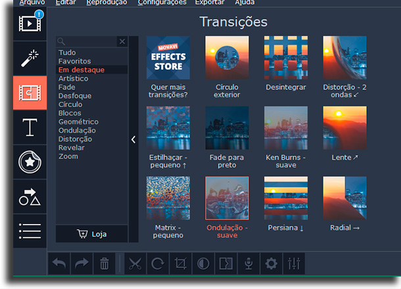401x289 pixels.
Task: Open the Arquivo menu
Action: coord(32,3)
